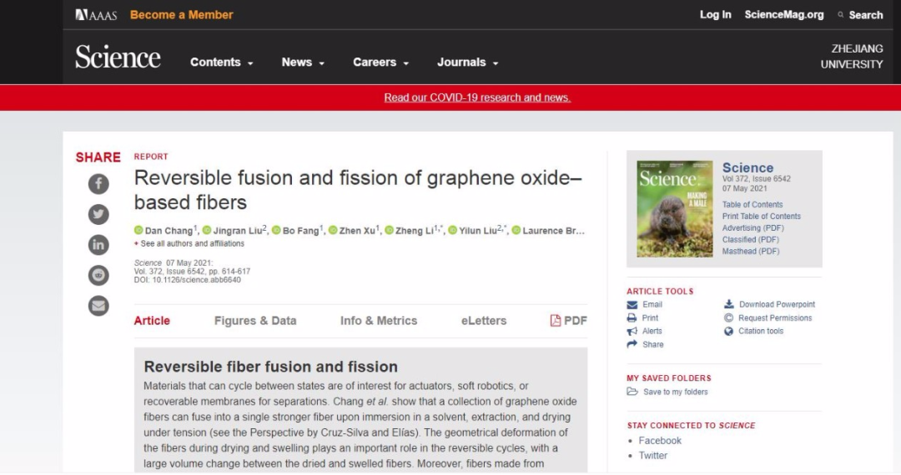This screenshot has height=475, width=901.
Task: Click author name Dan Chang
Action: (169, 231)
